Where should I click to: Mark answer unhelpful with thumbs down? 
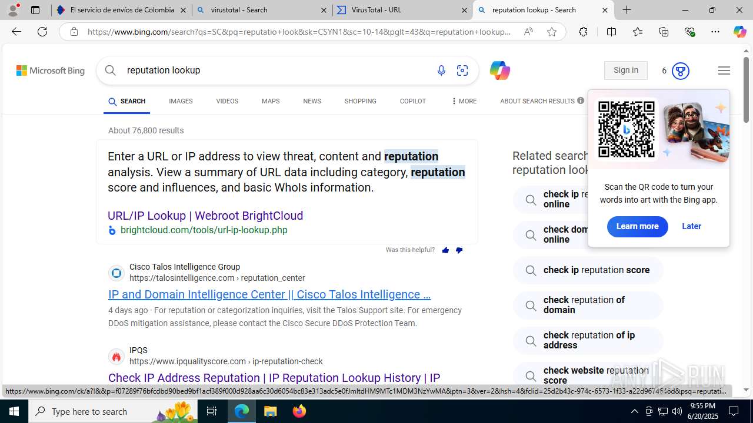[x=459, y=250]
